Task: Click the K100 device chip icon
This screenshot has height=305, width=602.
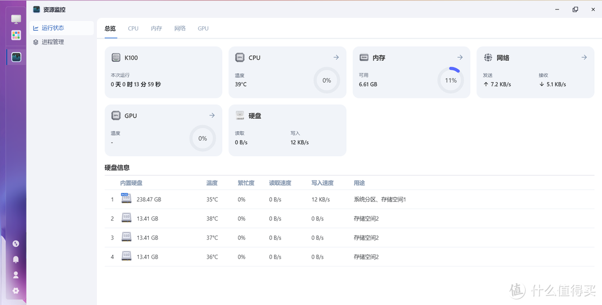Action: pos(116,57)
